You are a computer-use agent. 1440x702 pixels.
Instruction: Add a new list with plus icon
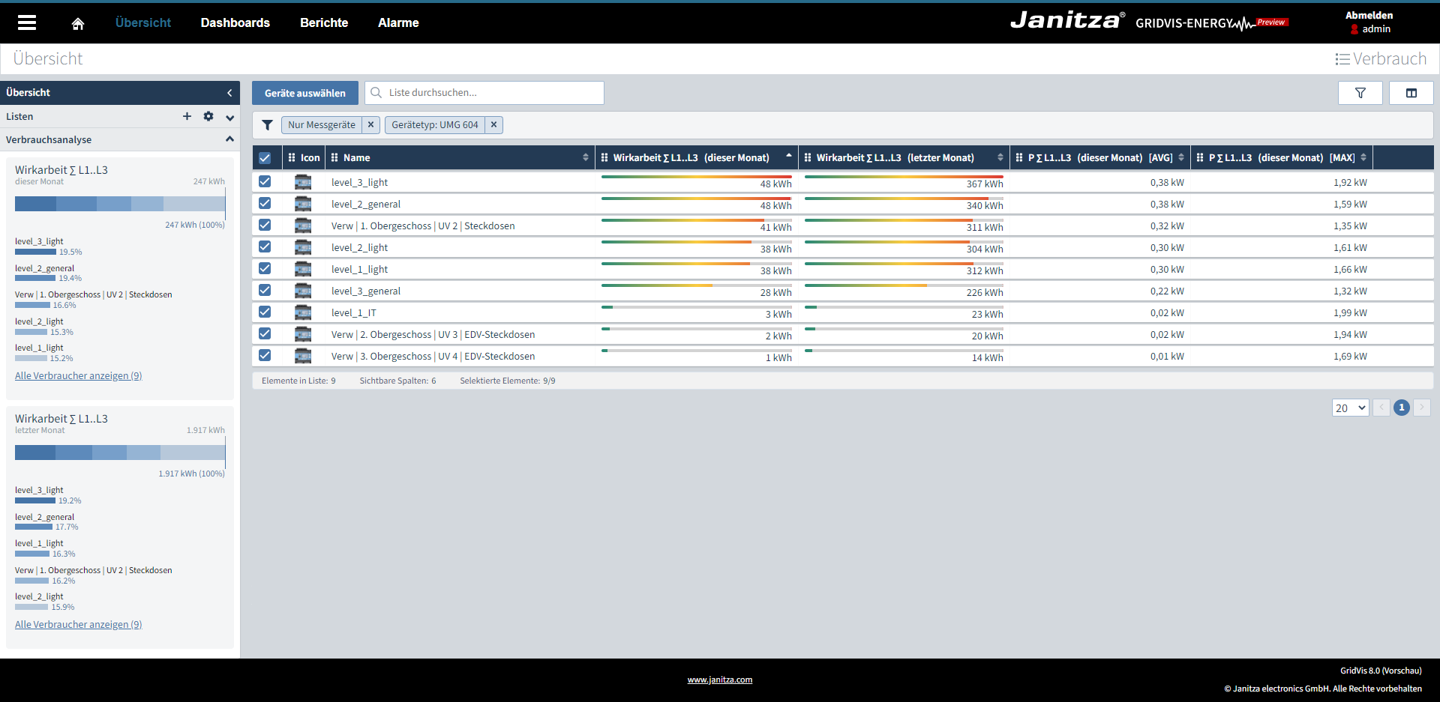[187, 116]
